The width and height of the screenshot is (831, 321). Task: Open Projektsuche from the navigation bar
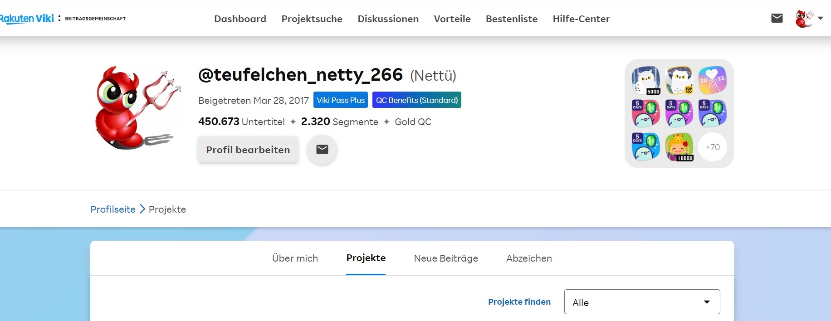[x=312, y=19]
